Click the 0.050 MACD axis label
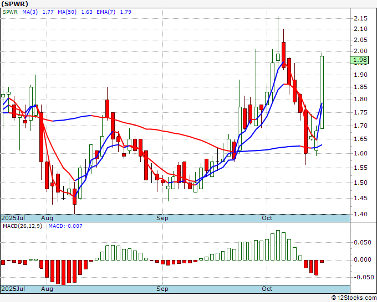377x302 pixels. coord(363,242)
